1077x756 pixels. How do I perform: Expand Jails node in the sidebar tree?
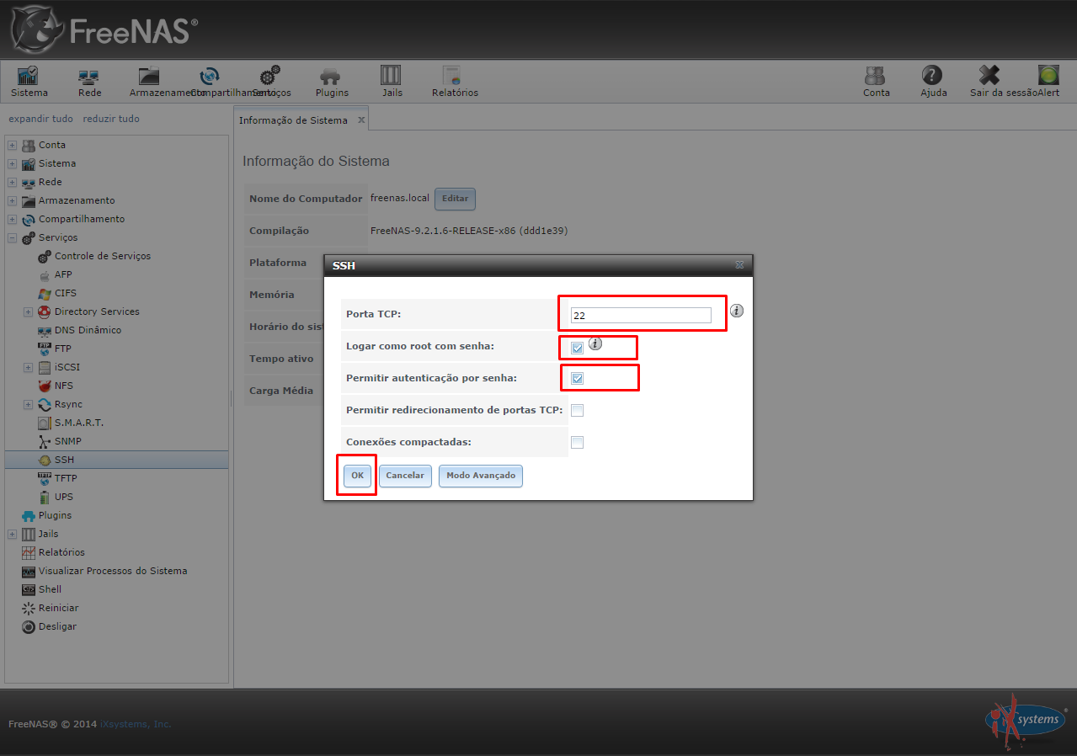(x=12, y=534)
